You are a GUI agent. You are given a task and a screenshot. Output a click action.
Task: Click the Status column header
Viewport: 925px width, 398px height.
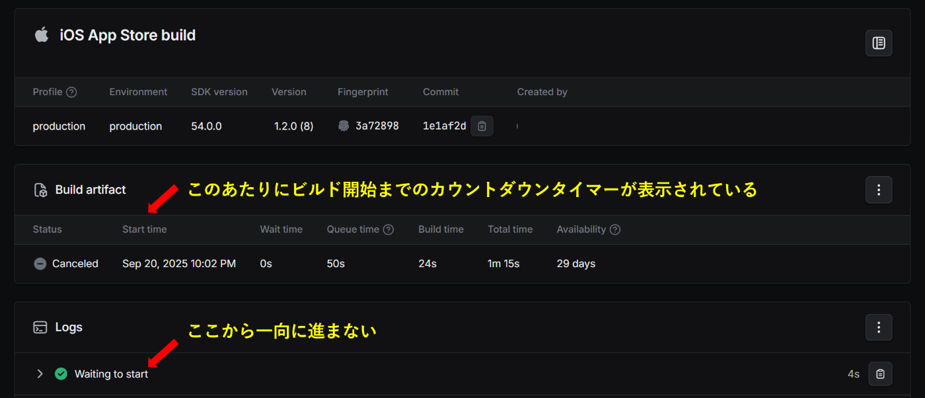pos(48,229)
